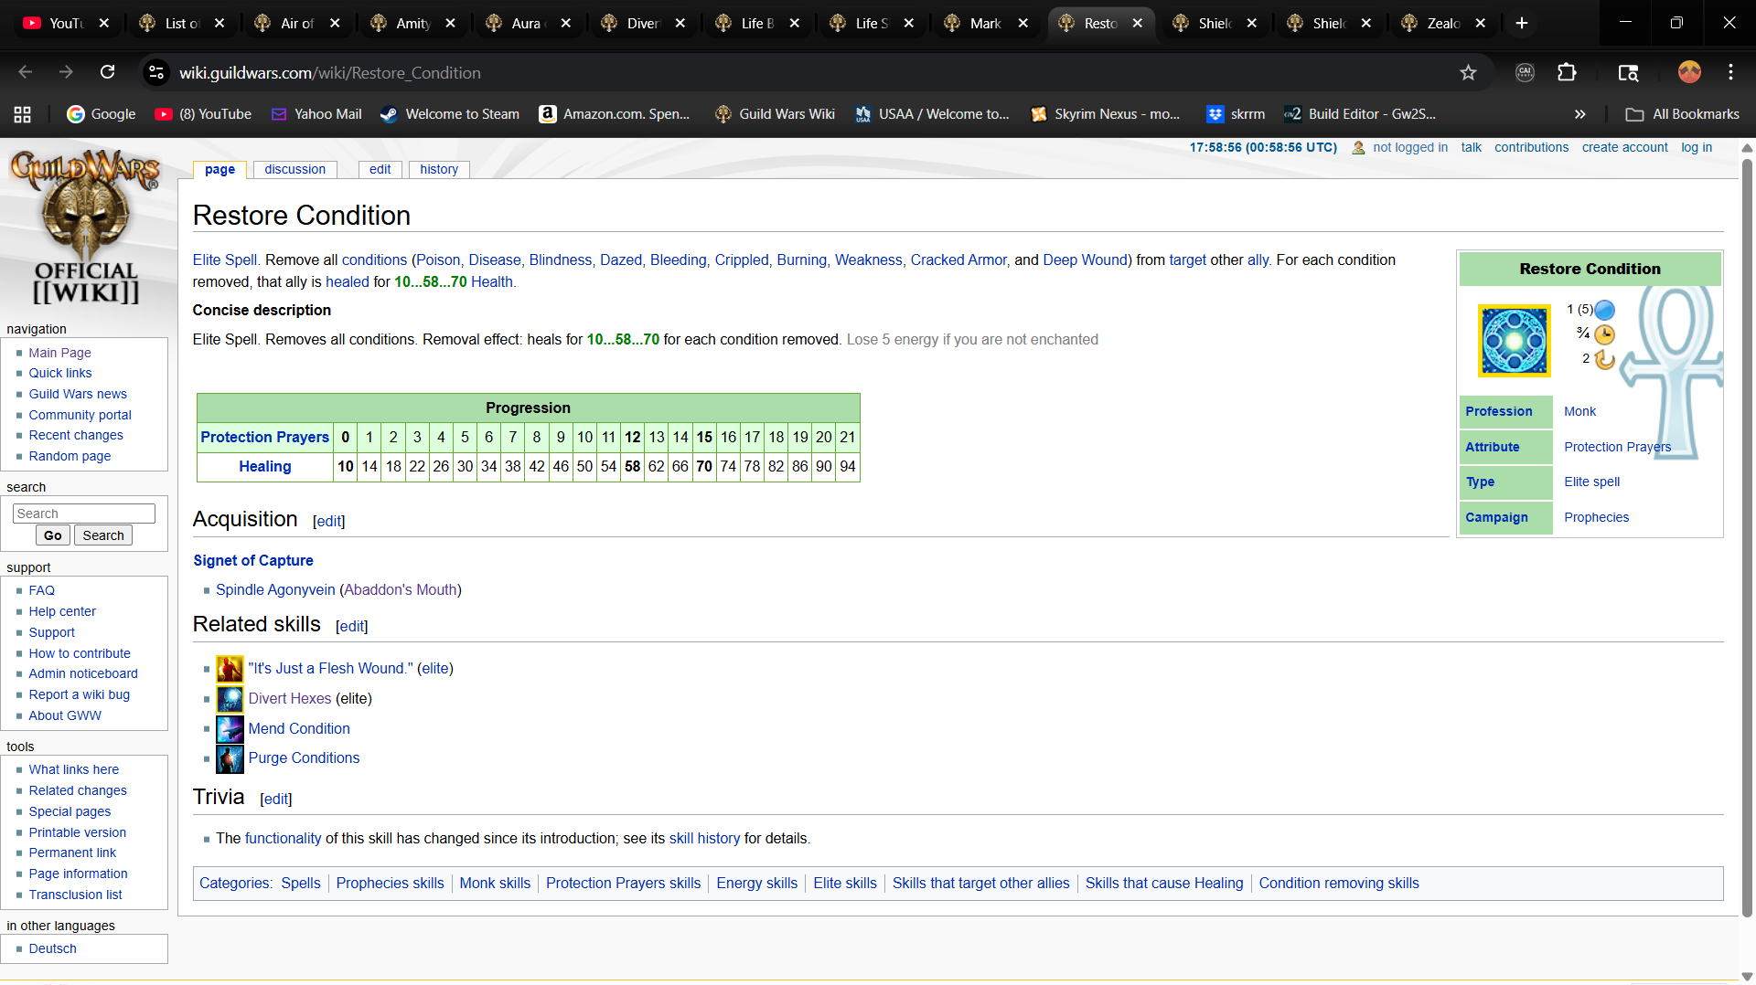
Task: Go back to the previous page
Action: [x=25, y=72]
